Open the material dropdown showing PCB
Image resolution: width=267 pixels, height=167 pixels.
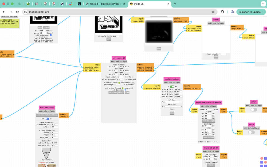point(172,107)
